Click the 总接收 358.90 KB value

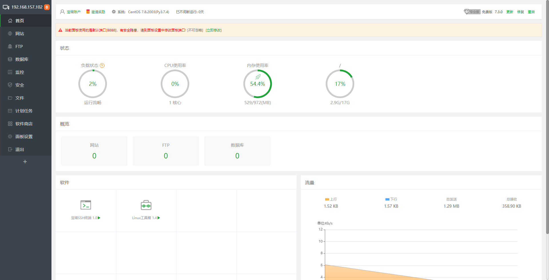(x=512, y=206)
